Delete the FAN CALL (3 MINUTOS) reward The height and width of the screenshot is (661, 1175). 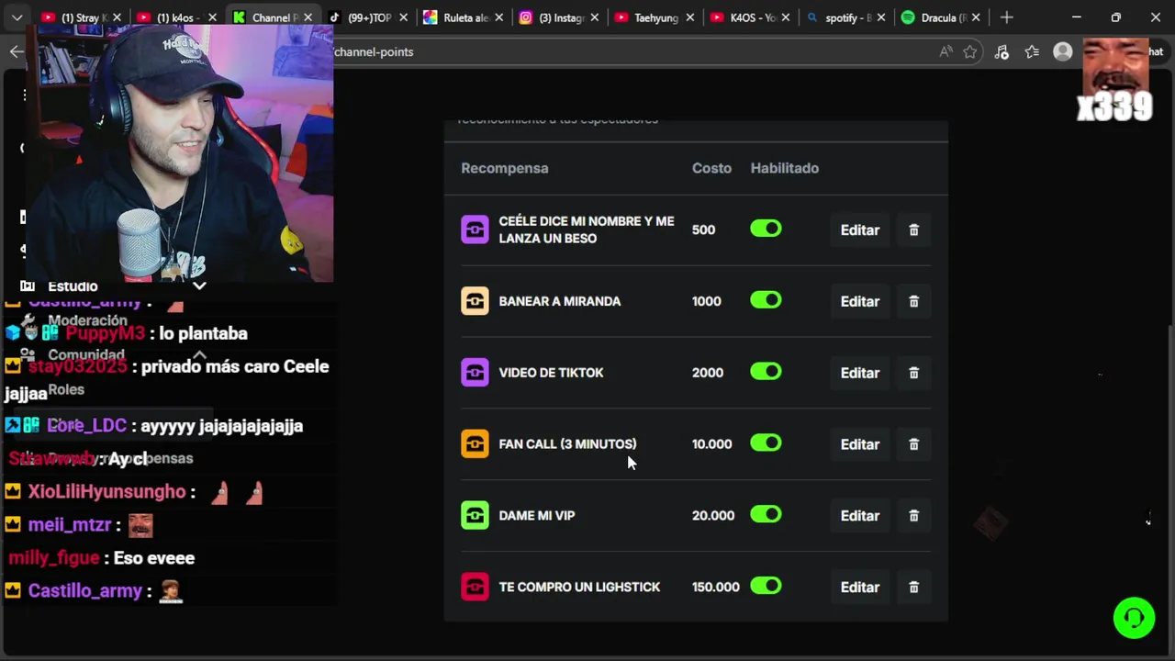tap(913, 444)
